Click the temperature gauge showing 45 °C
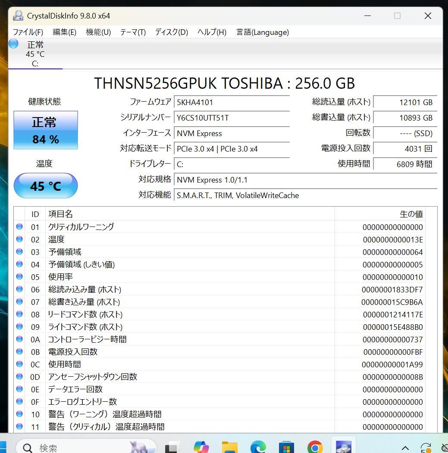Viewport: 448px width, 453px height. tap(46, 186)
